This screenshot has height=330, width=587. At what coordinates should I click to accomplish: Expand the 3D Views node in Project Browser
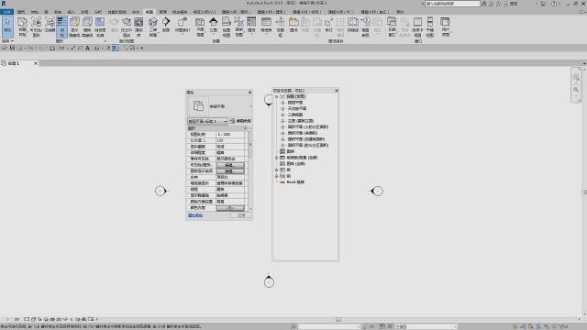click(282, 115)
